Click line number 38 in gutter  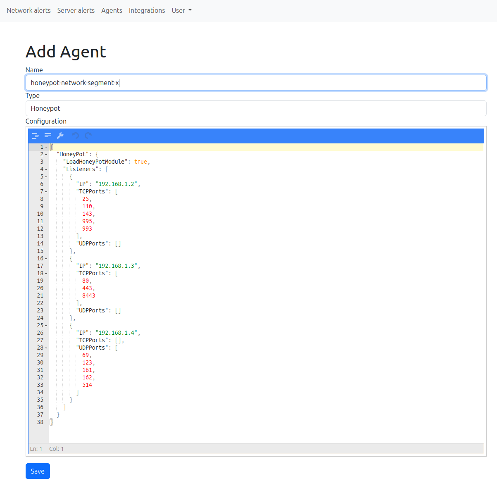tap(40, 422)
